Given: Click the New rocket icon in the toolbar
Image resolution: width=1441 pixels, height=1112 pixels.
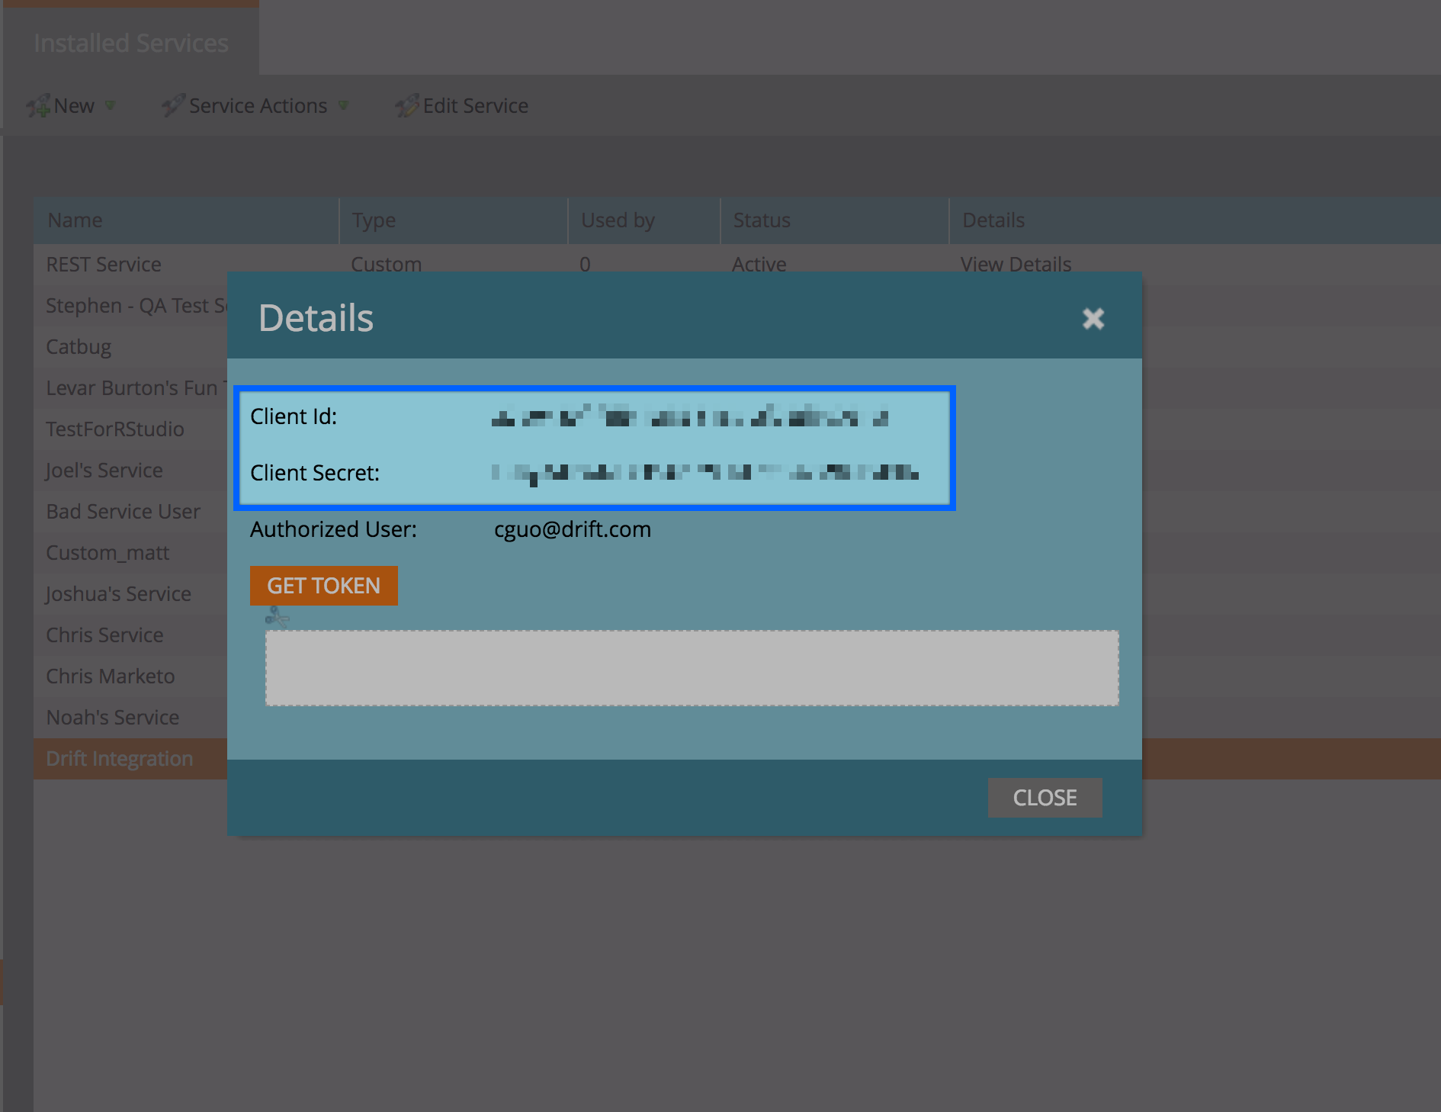Looking at the screenshot, I should [x=39, y=106].
